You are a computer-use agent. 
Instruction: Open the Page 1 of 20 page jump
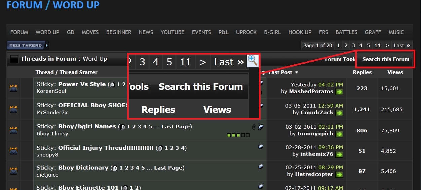pyautogui.click(x=317, y=45)
